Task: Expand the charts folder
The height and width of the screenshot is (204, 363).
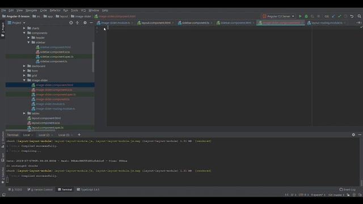Action: pyautogui.click(x=24, y=28)
